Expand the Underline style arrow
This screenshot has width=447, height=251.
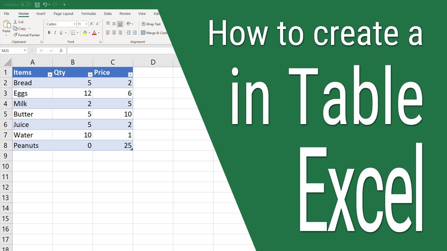(x=65, y=33)
